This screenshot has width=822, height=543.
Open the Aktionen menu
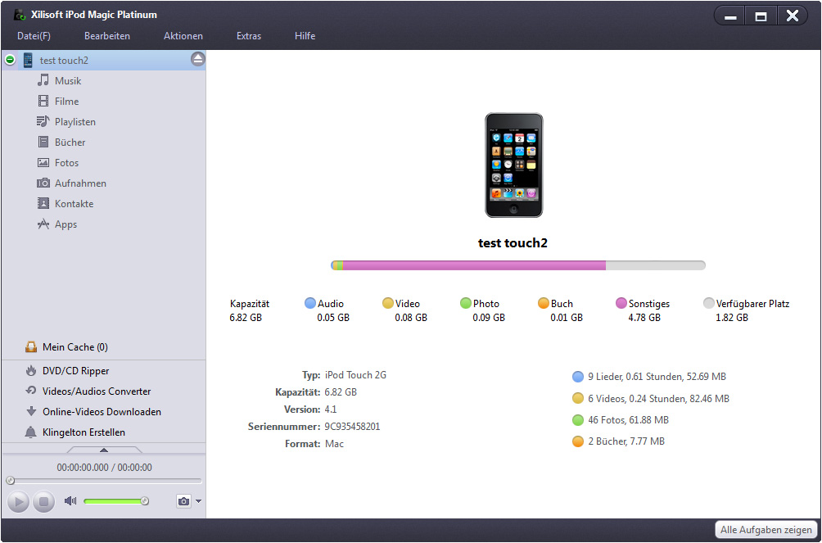(183, 36)
